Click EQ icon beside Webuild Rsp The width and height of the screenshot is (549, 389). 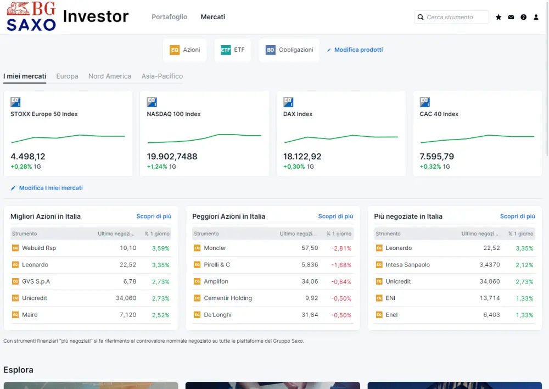15,248
